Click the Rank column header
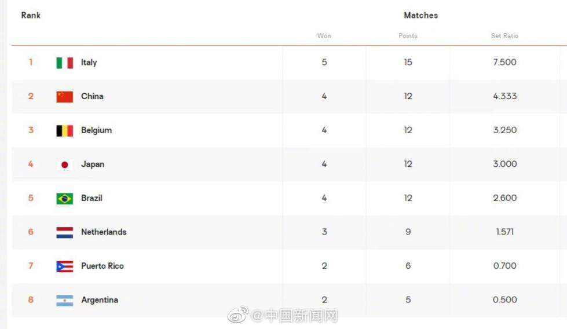Viewport: 567px width, 329px height. (31, 16)
